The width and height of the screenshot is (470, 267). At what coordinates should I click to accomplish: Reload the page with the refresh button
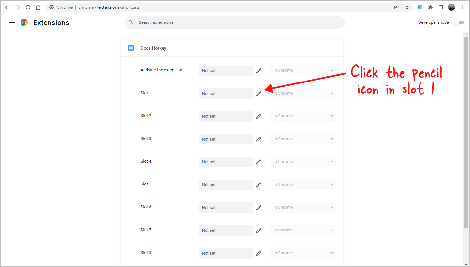tap(28, 7)
